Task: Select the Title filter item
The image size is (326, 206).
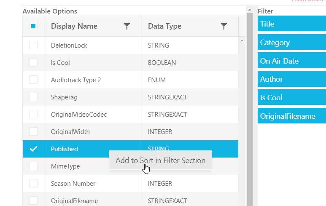Action: tap(291, 24)
